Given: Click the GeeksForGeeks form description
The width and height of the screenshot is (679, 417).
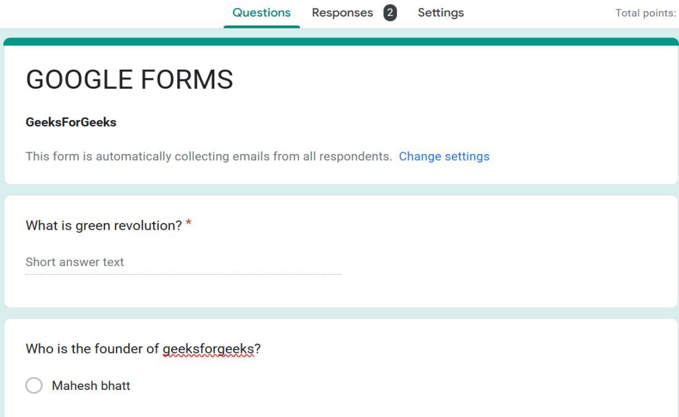Looking at the screenshot, I should pyautogui.click(x=71, y=123).
